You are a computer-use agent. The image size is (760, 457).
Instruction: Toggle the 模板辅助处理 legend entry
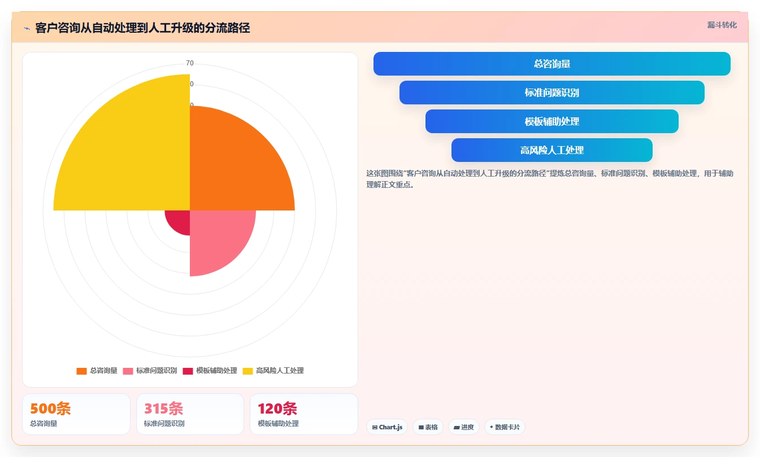[x=210, y=371]
